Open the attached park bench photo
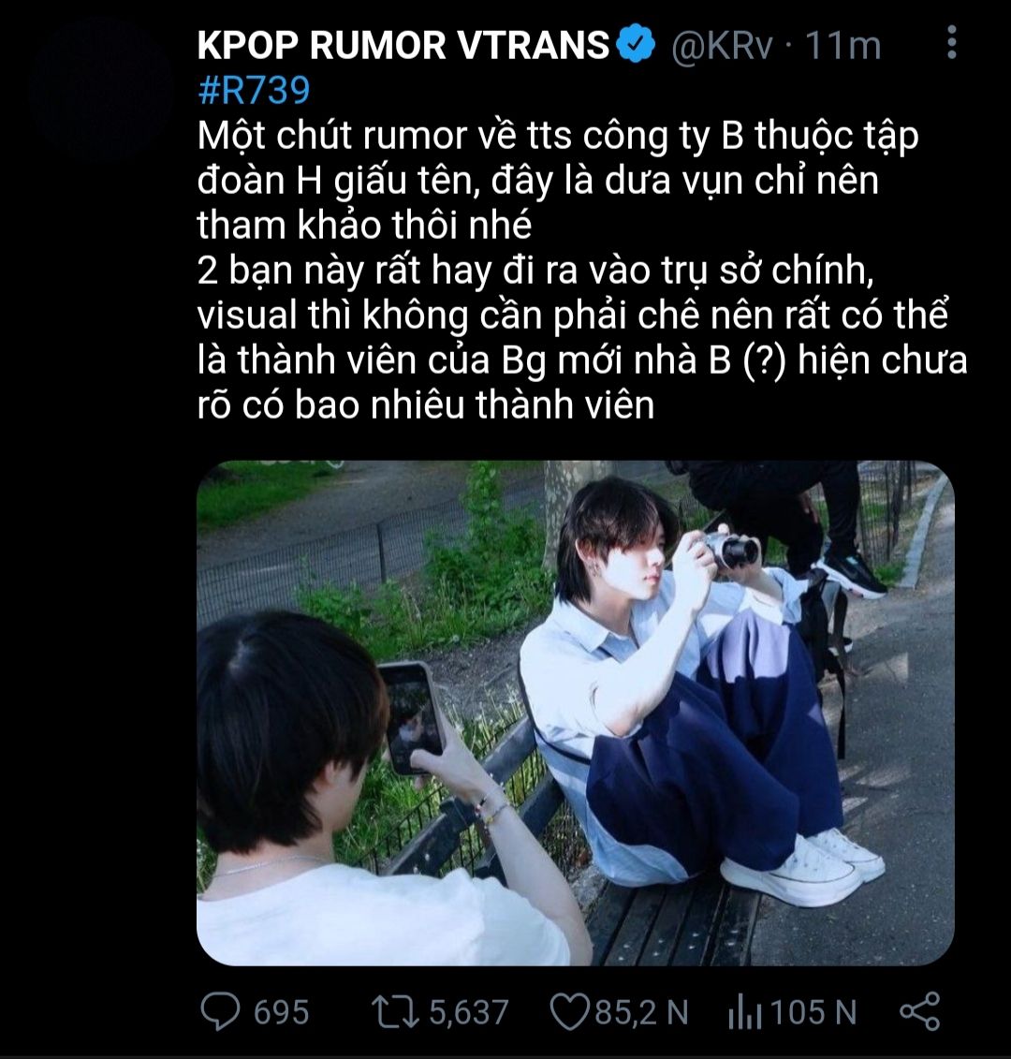This screenshot has width=1011, height=1059. (x=575, y=713)
